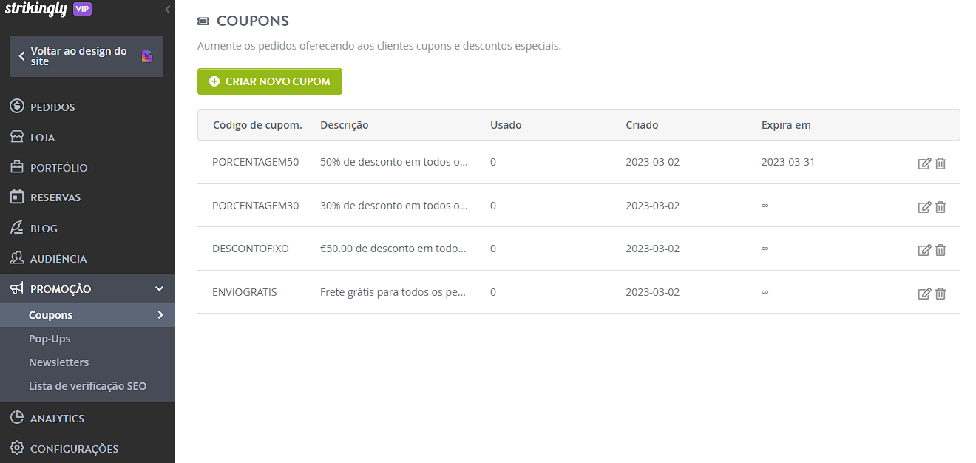
Task: Click coupon code ENVIOGRATIS
Action: [245, 292]
